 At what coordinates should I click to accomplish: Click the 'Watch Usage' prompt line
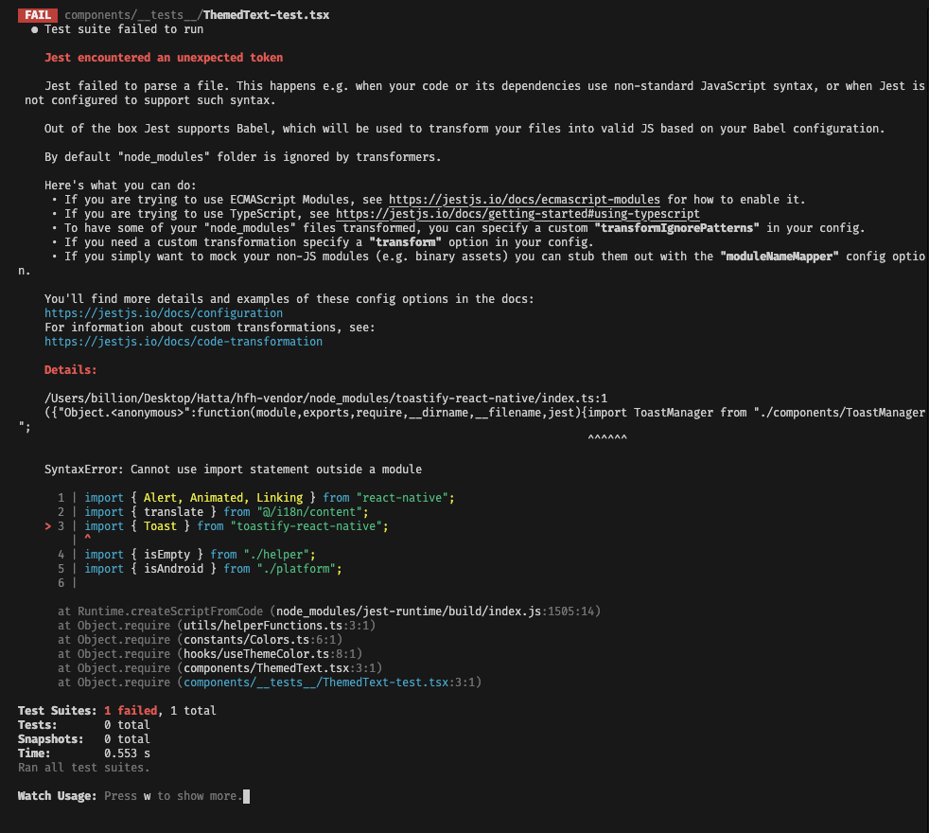click(x=131, y=796)
